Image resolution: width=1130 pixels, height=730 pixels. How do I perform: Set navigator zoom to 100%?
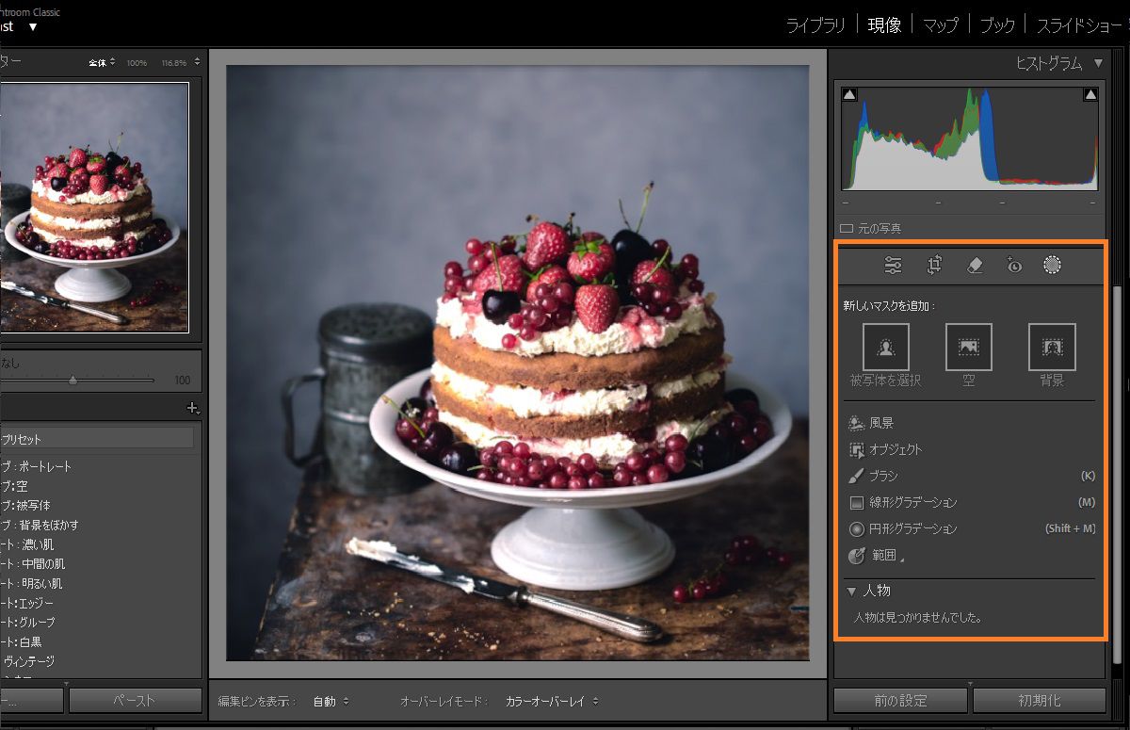tap(137, 62)
